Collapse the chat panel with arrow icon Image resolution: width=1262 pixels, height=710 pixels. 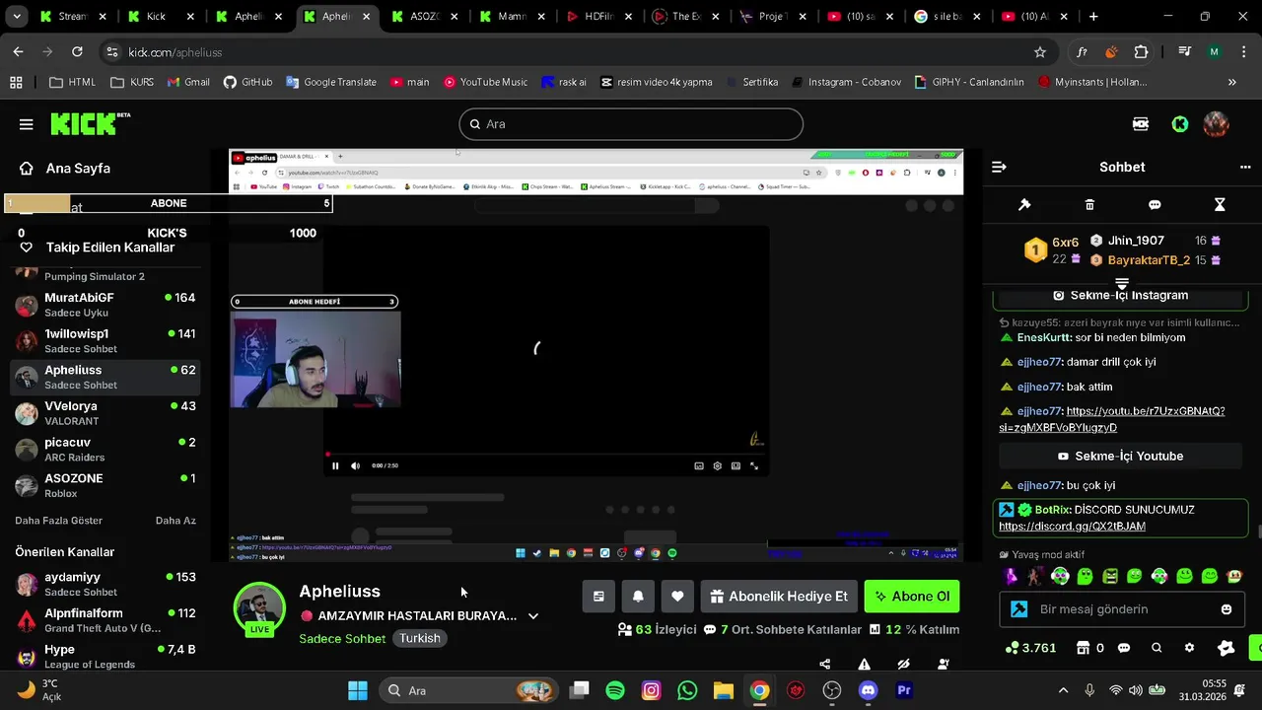point(999,167)
